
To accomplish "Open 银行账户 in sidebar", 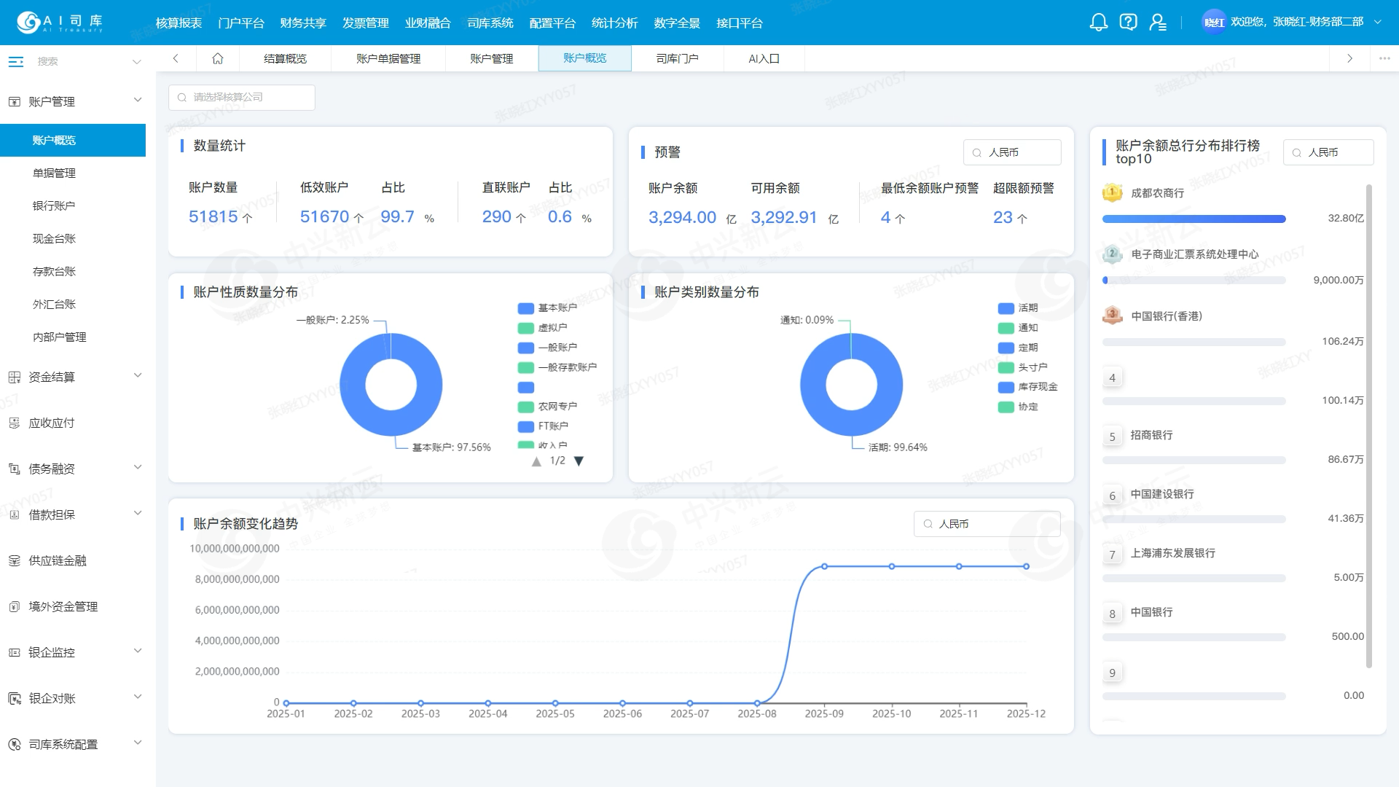I will coord(54,205).
